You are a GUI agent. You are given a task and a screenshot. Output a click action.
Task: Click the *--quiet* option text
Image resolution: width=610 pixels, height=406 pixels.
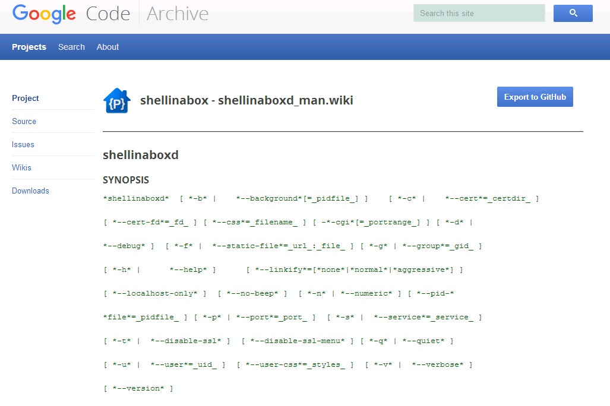[x=423, y=341]
